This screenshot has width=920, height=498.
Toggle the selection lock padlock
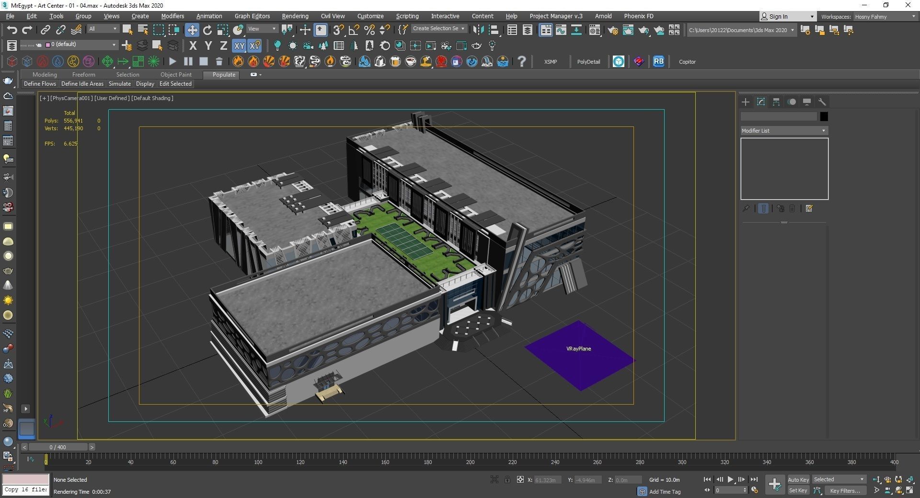pyautogui.click(x=507, y=479)
